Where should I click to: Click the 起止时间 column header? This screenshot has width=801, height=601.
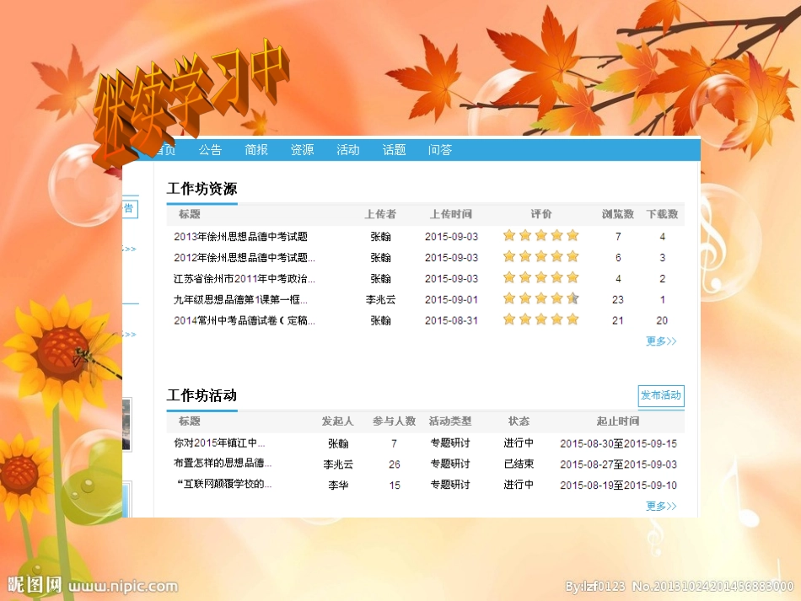click(x=618, y=421)
